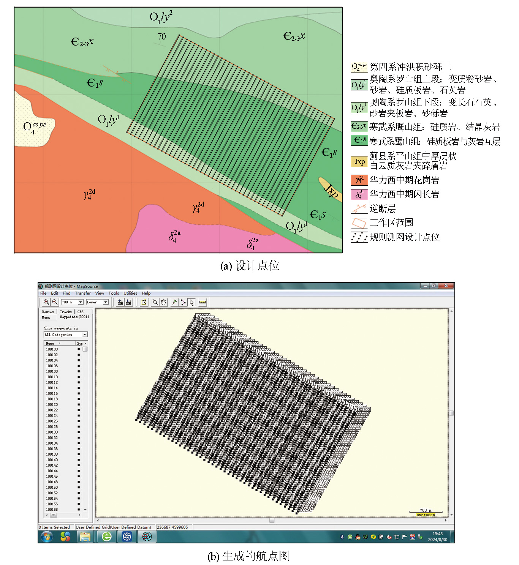
Task: Choose the Route tool icon
Action: [x=183, y=302]
